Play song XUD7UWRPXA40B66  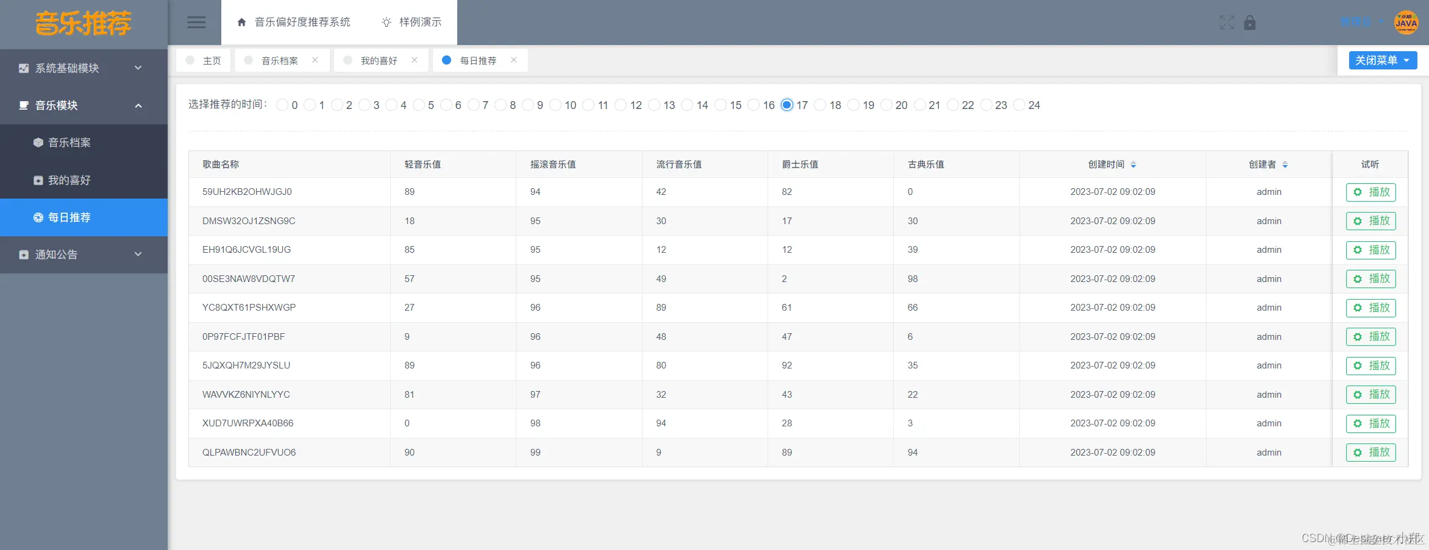pyautogui.click(x=1371, y=424)
